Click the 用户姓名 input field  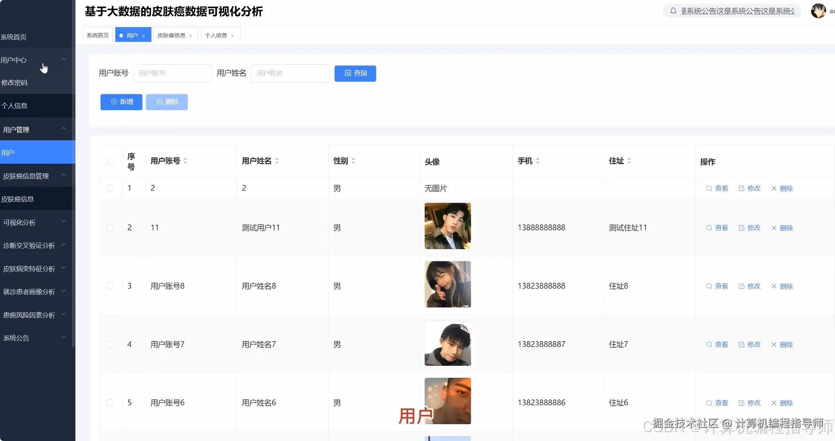click(290, 73)
